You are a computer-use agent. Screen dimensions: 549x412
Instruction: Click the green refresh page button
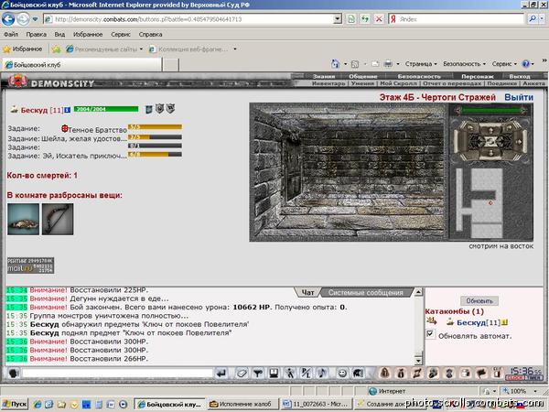(x=365, y=19)
